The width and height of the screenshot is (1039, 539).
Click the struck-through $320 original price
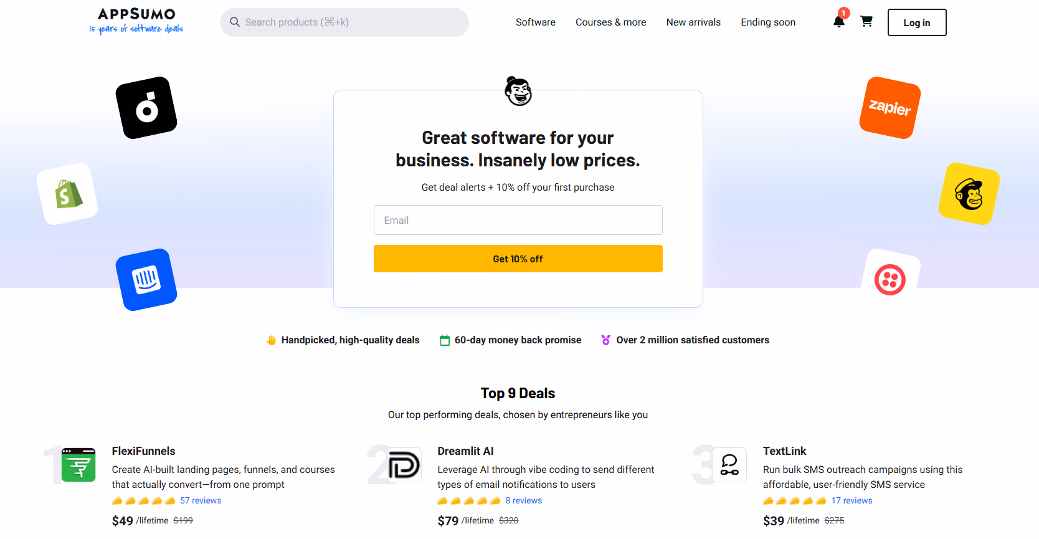click(x=509, y=520)
